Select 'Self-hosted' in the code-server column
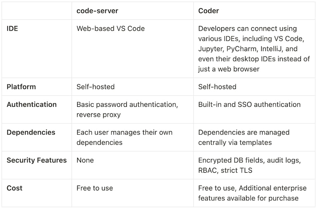The width and height of the screenshot is (317, 209). tap(95, 87)
